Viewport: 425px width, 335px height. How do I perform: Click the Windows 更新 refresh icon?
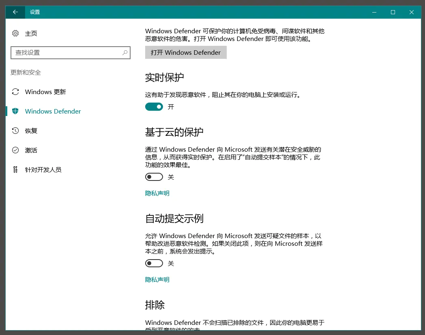[x=15, y=92]
